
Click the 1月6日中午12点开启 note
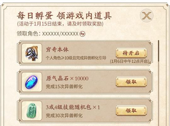coord(129,61)
